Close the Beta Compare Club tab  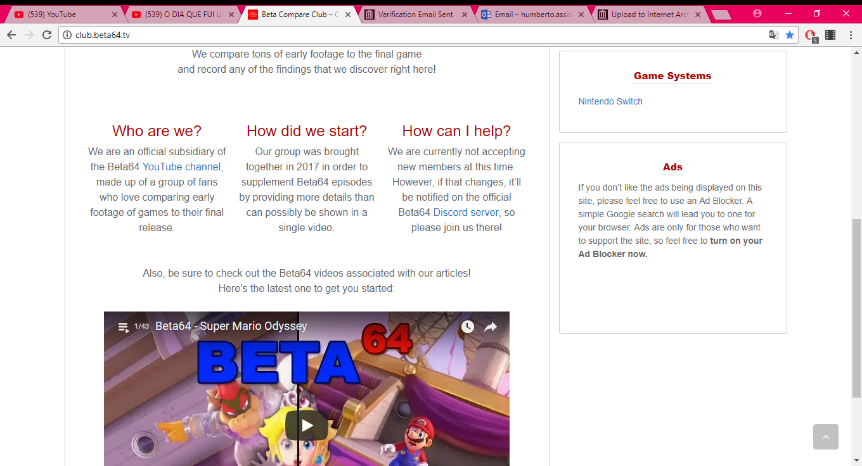pyautogui.click(x=348, y=15)
